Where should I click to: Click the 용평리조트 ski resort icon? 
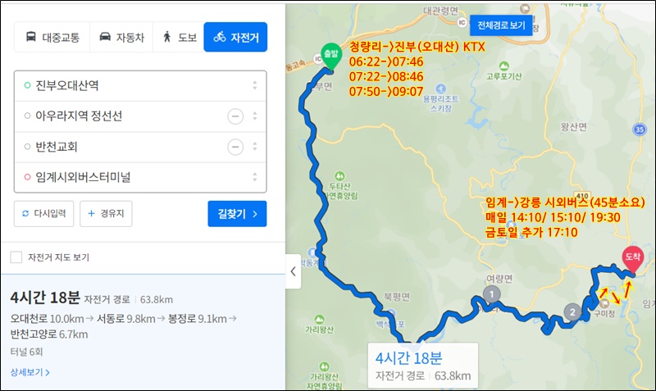point(440,89)
